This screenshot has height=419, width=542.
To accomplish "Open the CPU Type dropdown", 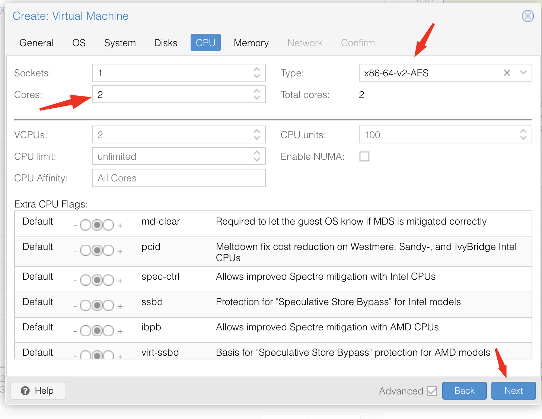I will (523, 73).
